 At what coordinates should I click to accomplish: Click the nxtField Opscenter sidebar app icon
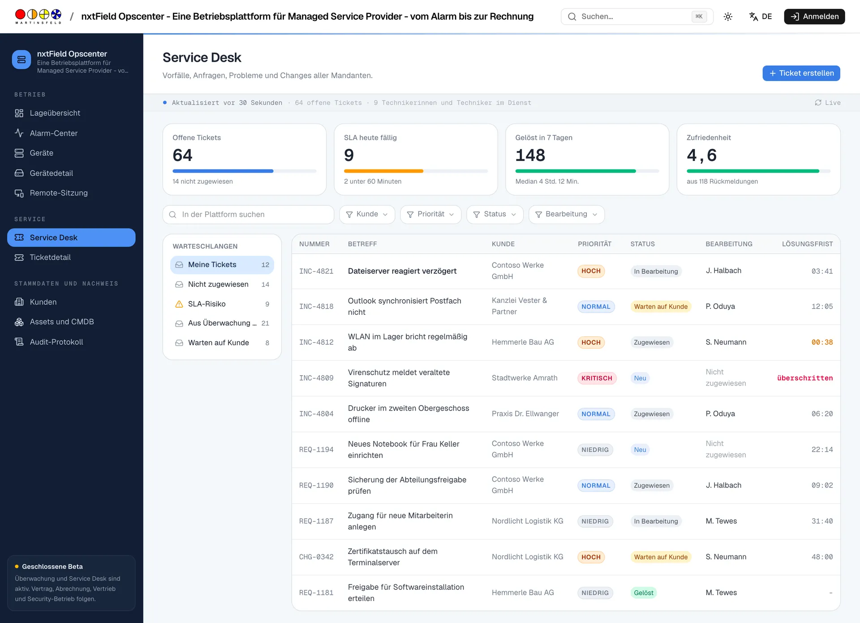click(21, 59)
